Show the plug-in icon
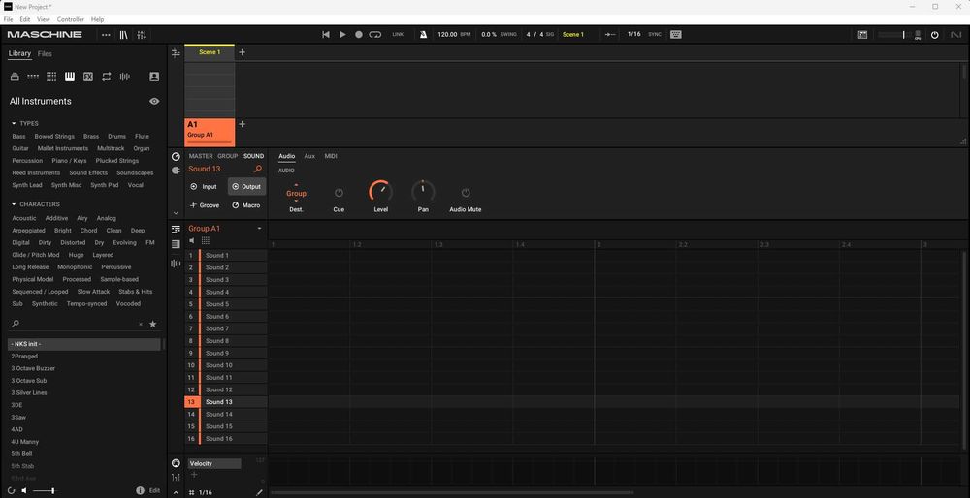970x498 pixels. 176,171
